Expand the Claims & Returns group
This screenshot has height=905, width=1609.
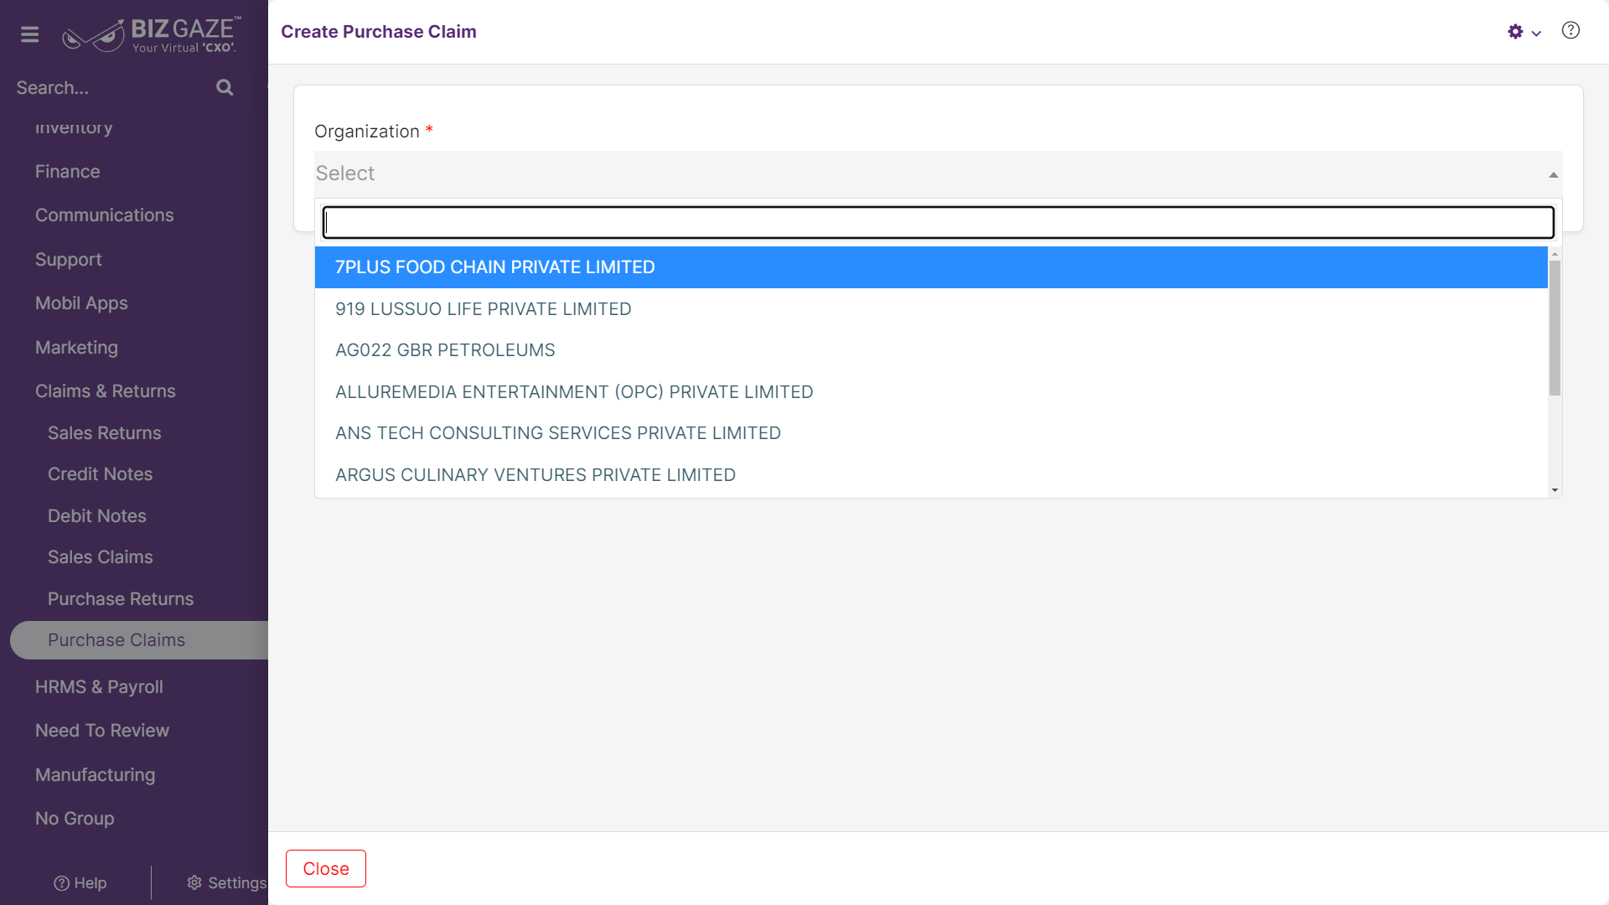[106, 391]
